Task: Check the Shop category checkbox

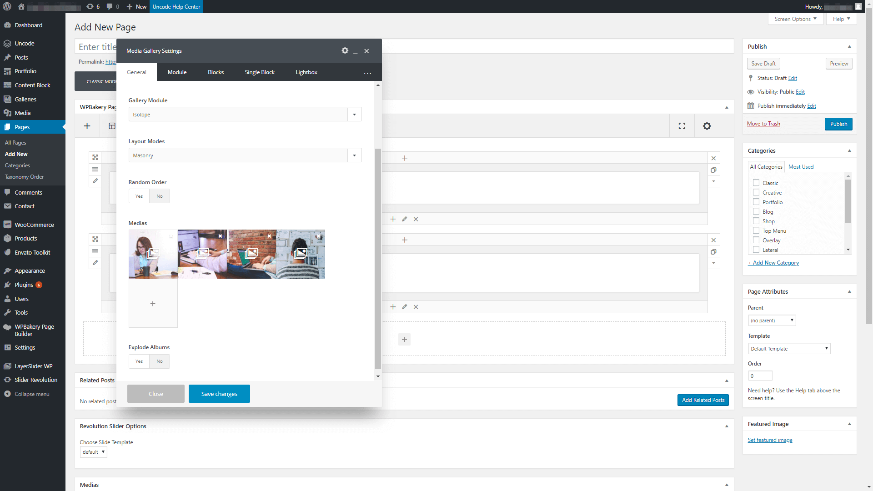Action: (756, 221)
